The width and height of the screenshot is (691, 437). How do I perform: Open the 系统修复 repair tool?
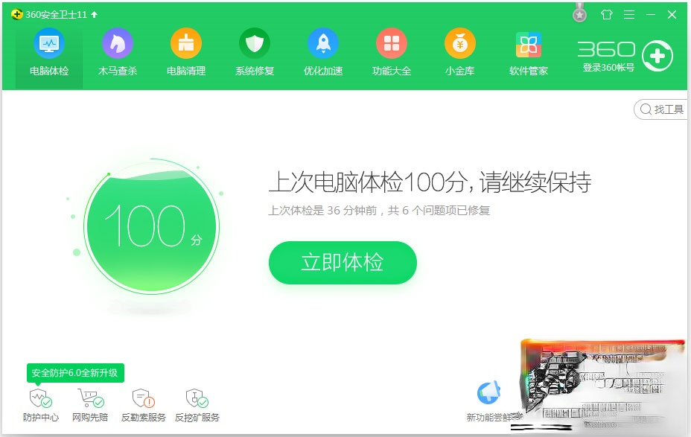pyautogui.click(x=254, y=52)
